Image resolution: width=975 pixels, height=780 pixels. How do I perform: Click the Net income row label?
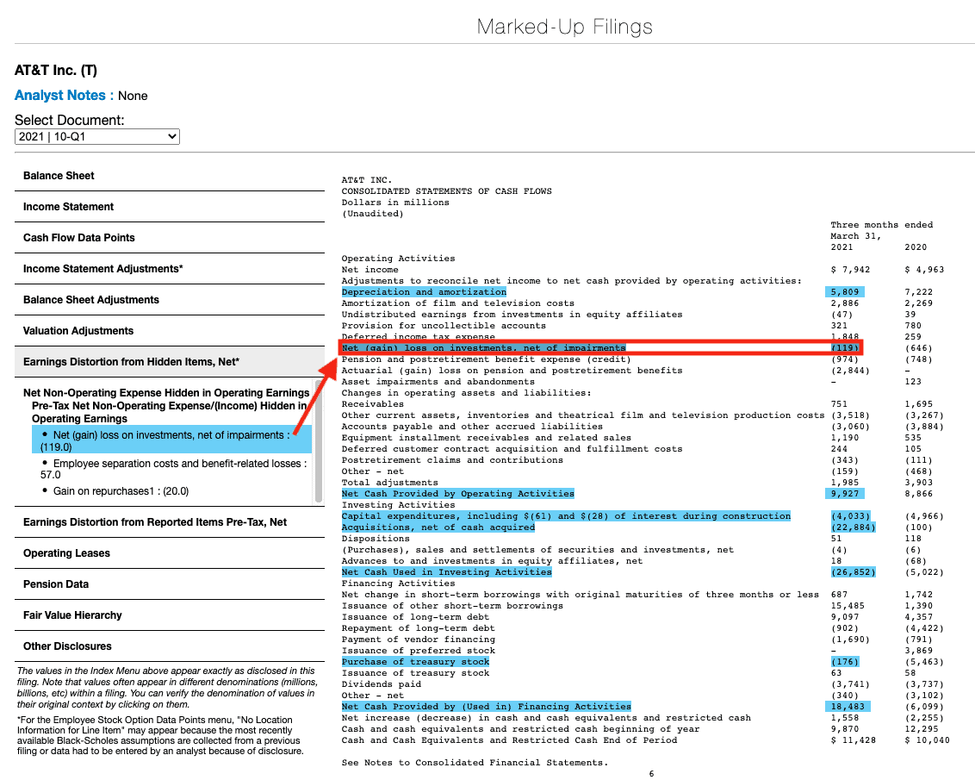[x=370, y=269]
